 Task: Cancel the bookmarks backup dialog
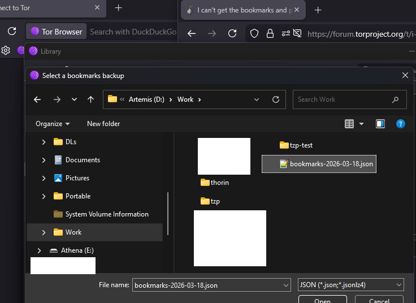click(379, 299)
